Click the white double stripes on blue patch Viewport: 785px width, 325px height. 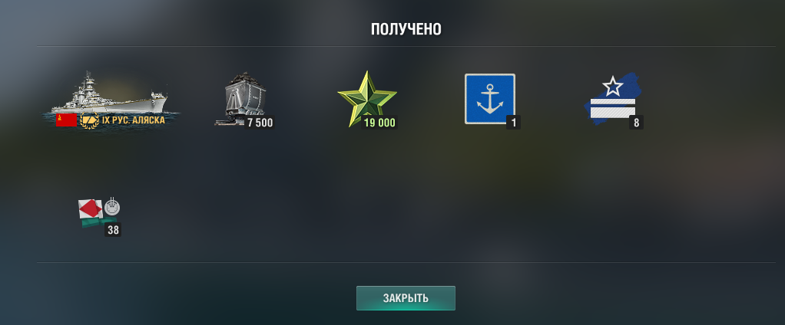[x=613, y=108]
